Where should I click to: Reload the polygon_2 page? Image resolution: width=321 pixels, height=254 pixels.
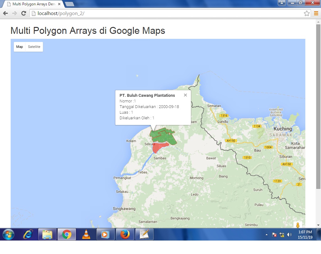click(24, 13)
